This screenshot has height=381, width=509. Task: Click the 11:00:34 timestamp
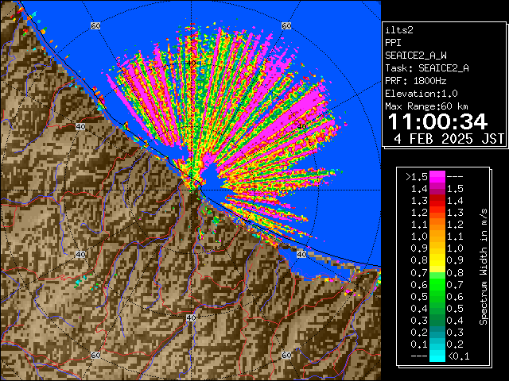[437, 121]
